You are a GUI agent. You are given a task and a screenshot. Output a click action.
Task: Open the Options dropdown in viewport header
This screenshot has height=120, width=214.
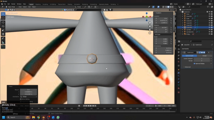click(173, 10)
